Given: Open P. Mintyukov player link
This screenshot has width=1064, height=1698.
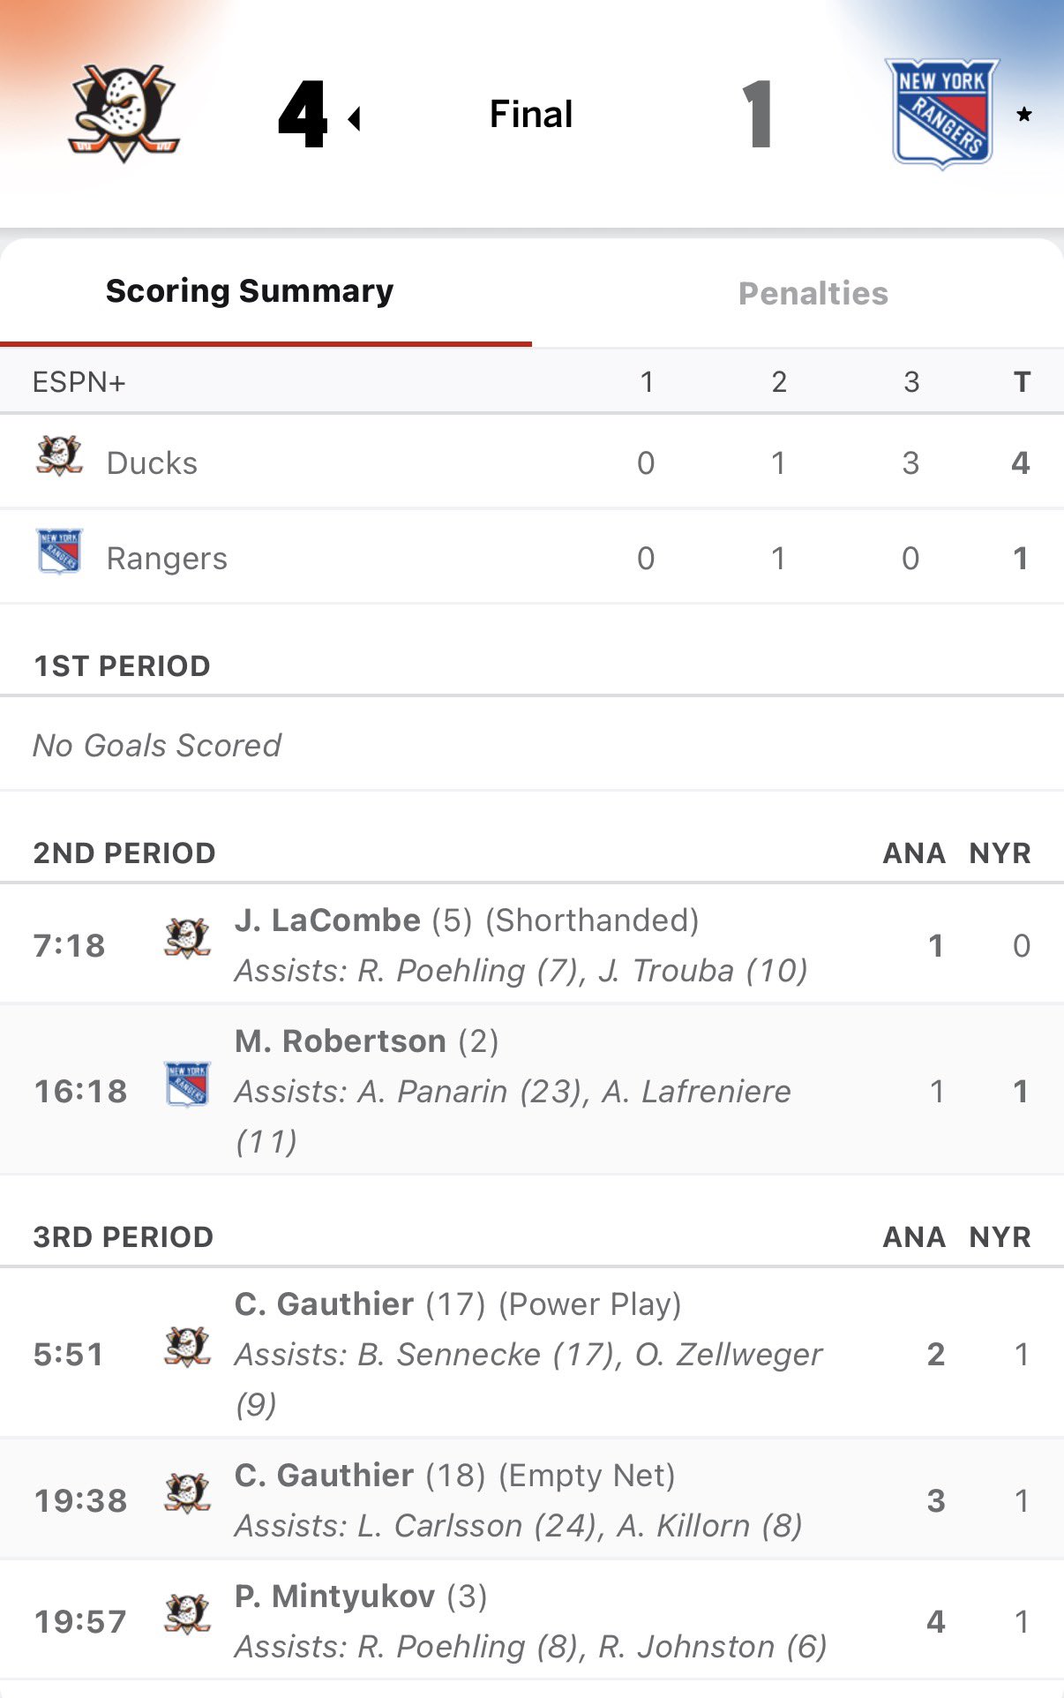Looking at the screenshot, I should (334, 1597).
